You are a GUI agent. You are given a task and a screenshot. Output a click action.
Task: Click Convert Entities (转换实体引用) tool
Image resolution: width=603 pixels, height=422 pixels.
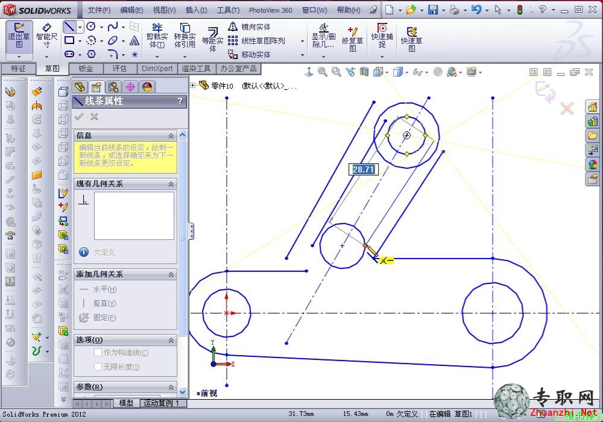tap(185, 36)
